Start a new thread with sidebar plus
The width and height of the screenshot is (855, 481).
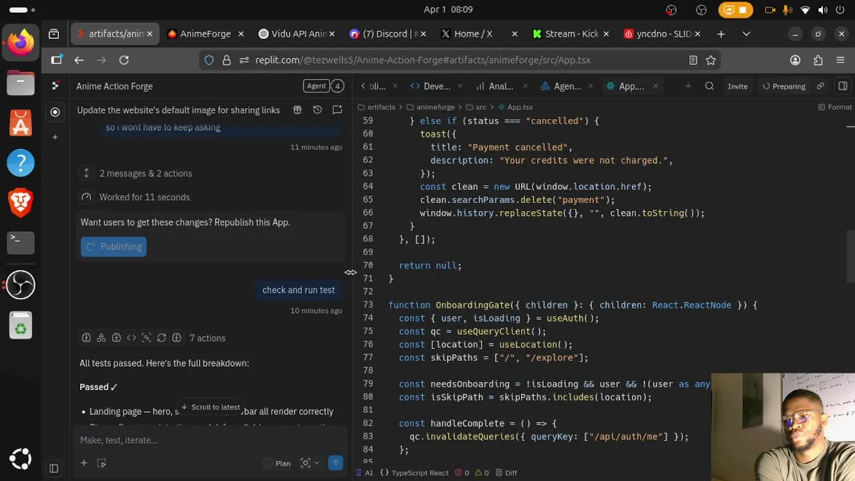click(x=55, y=137)
